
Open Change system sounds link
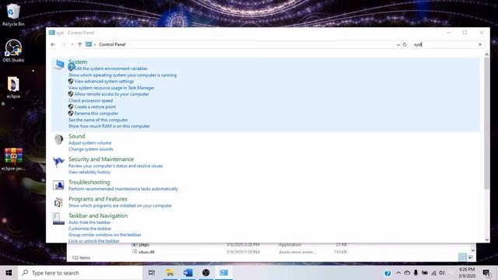pyautogui.click(x=90, y=149)
